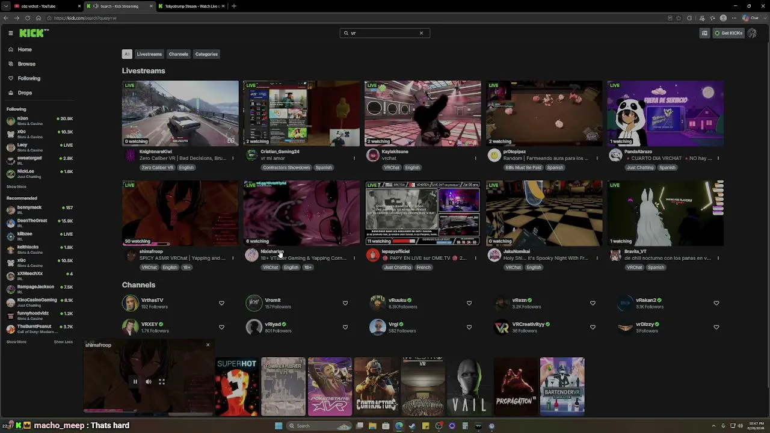The width and height of the screenshot is (770, 433).
Task: Mute the shimafroop mini player
Action: coord(149,382)
